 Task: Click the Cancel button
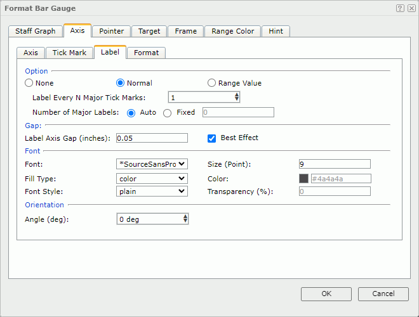383,294
